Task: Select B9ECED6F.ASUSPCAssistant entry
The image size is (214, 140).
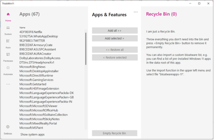Action: [x=38, y=49]
